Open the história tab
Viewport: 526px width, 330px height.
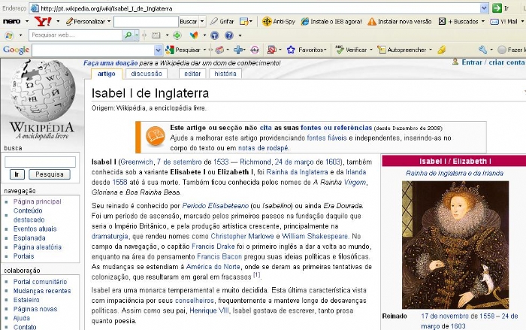tap(225, 74)
